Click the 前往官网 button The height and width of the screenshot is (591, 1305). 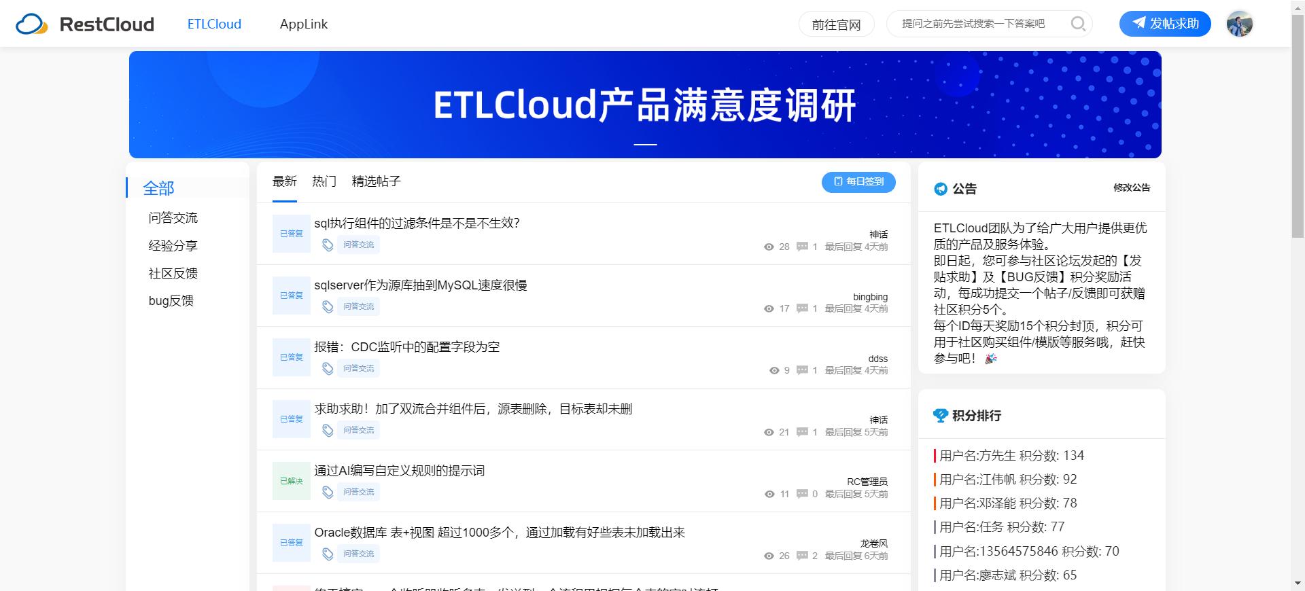[x=837, y=24]
